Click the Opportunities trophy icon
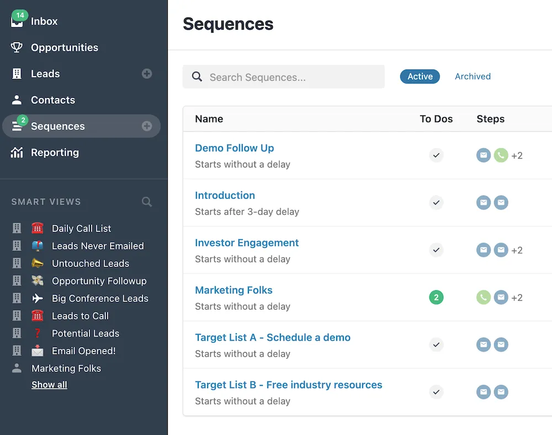 (x=17, y=48)
